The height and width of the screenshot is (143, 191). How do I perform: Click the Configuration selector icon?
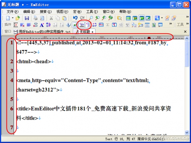157,18
